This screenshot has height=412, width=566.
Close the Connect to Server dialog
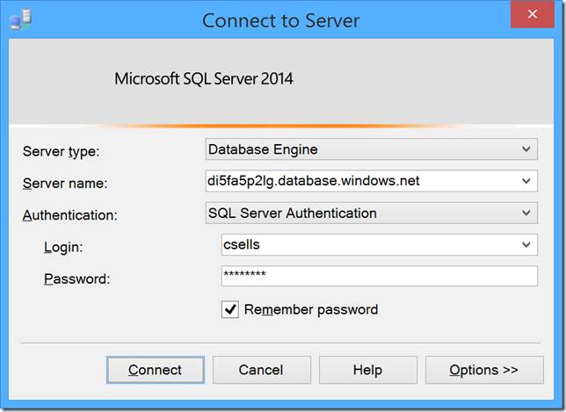tap(532, 14)
